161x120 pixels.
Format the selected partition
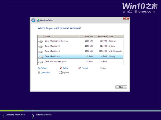tap(85, 68)
